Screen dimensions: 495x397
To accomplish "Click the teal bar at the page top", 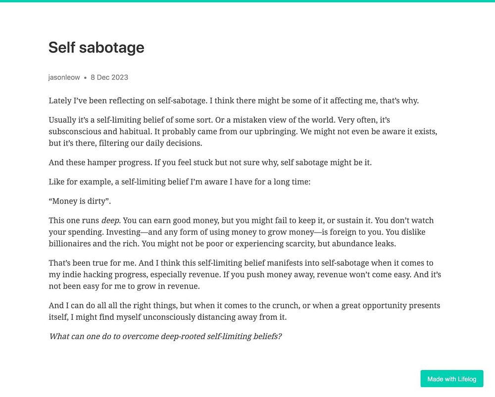I will (247, 1).
